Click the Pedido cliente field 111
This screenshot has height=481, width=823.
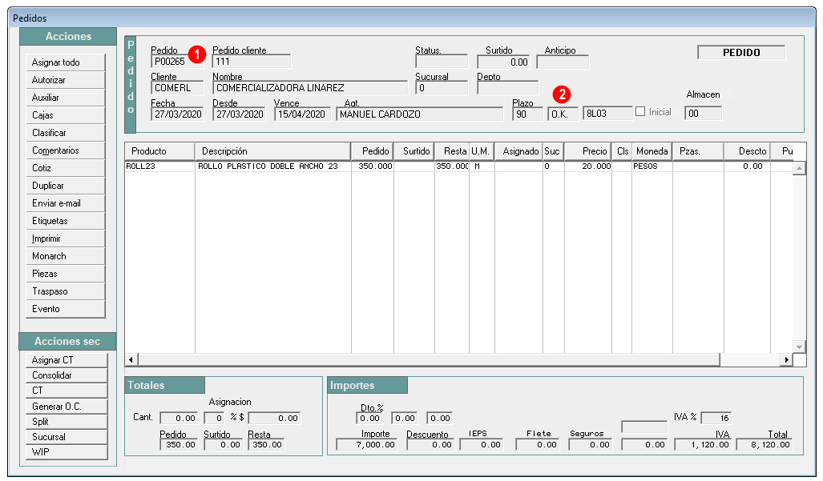pos(252,62)
